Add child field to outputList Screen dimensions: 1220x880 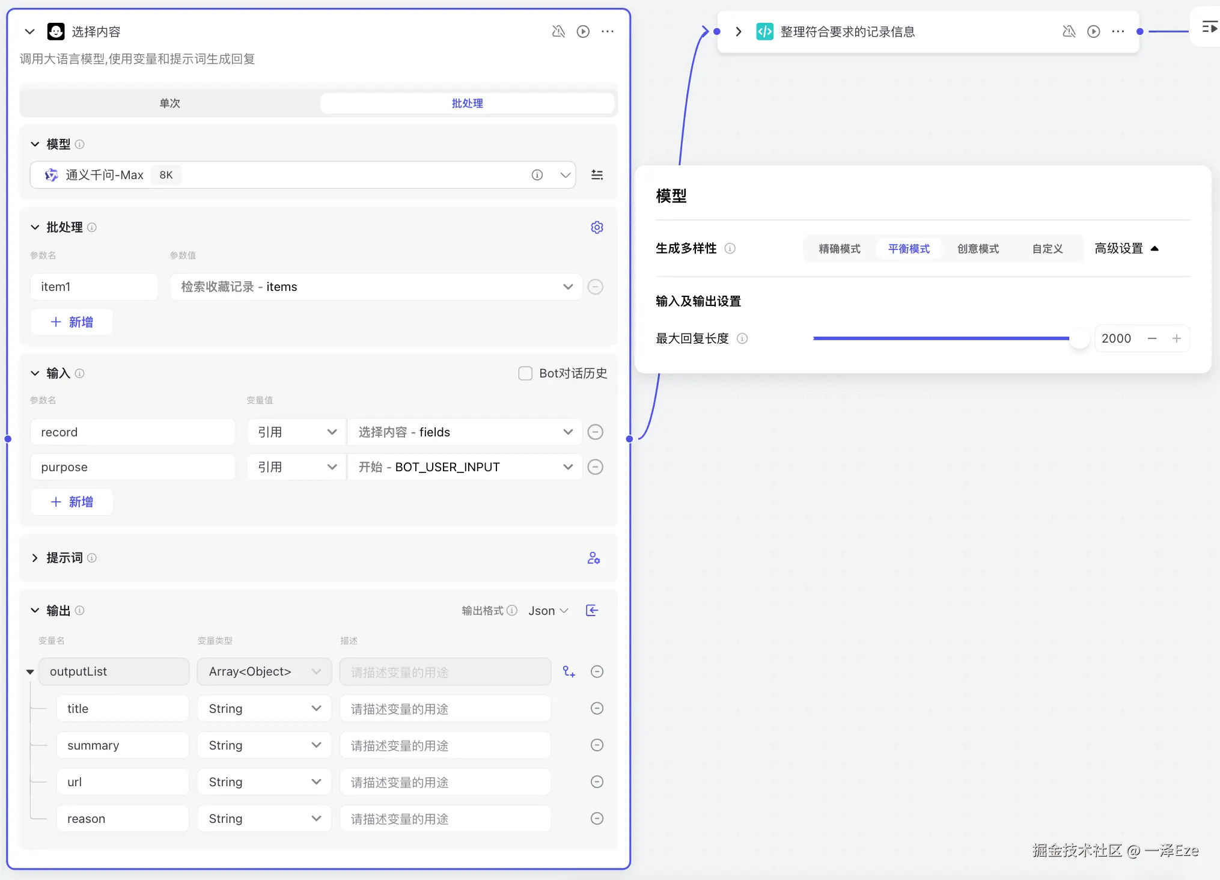click(569, 671)
